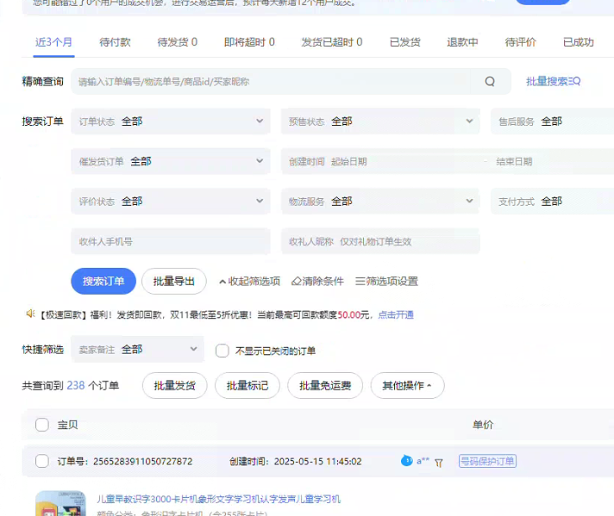Open 批量搜索 batch search
Screen dimensions: 614x516
click(x=553, y=81)
